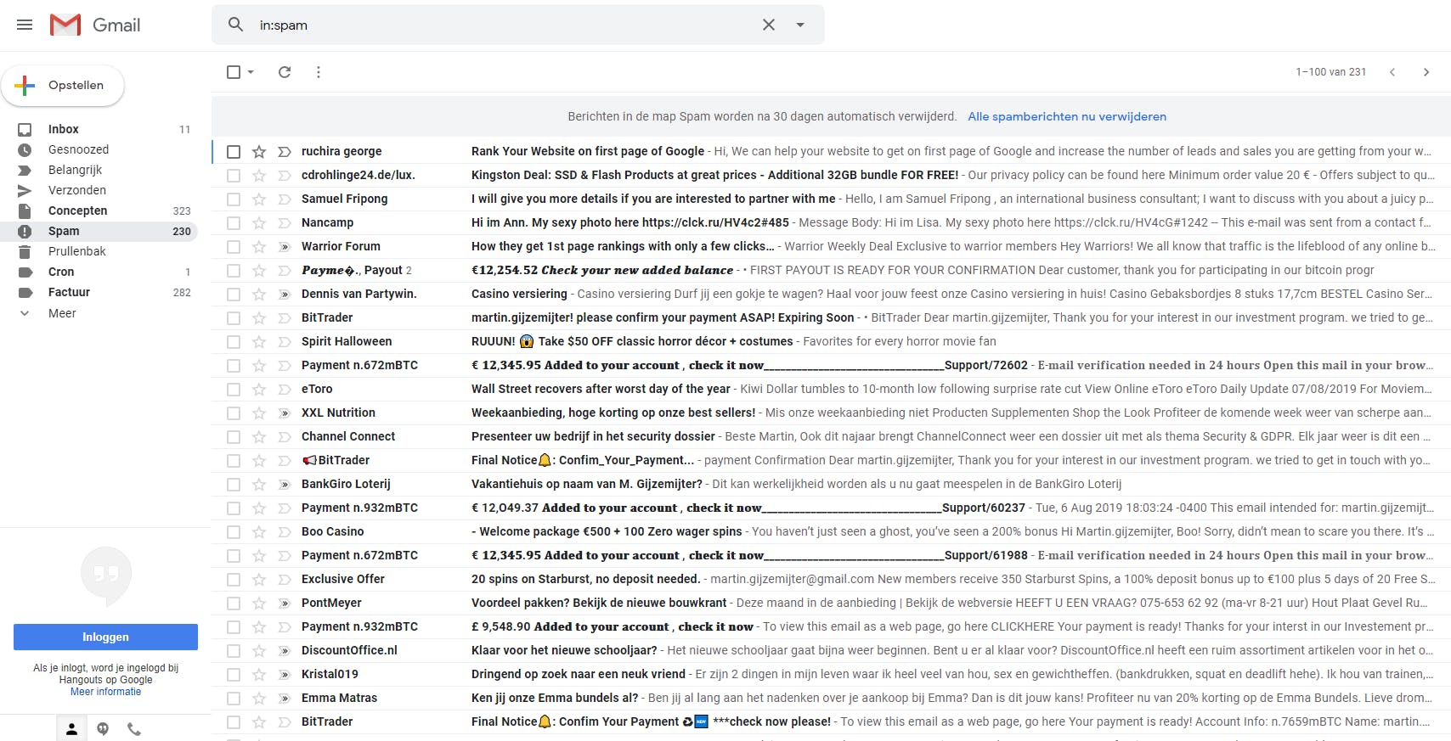Click the plus icon in the Opstellen button

[x=25, y=85]
